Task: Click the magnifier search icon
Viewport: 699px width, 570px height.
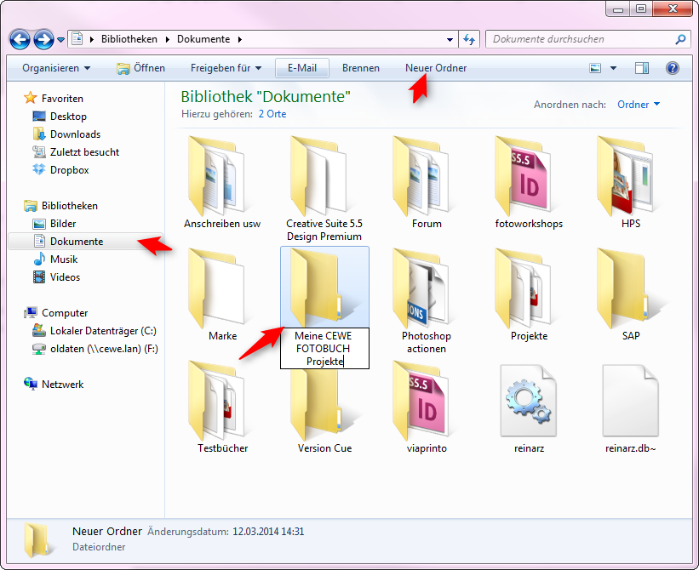Action: pyautogui.click(x=680, y=40)
